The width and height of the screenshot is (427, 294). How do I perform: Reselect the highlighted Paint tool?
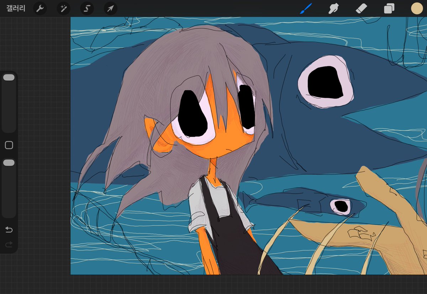[305, 9]
